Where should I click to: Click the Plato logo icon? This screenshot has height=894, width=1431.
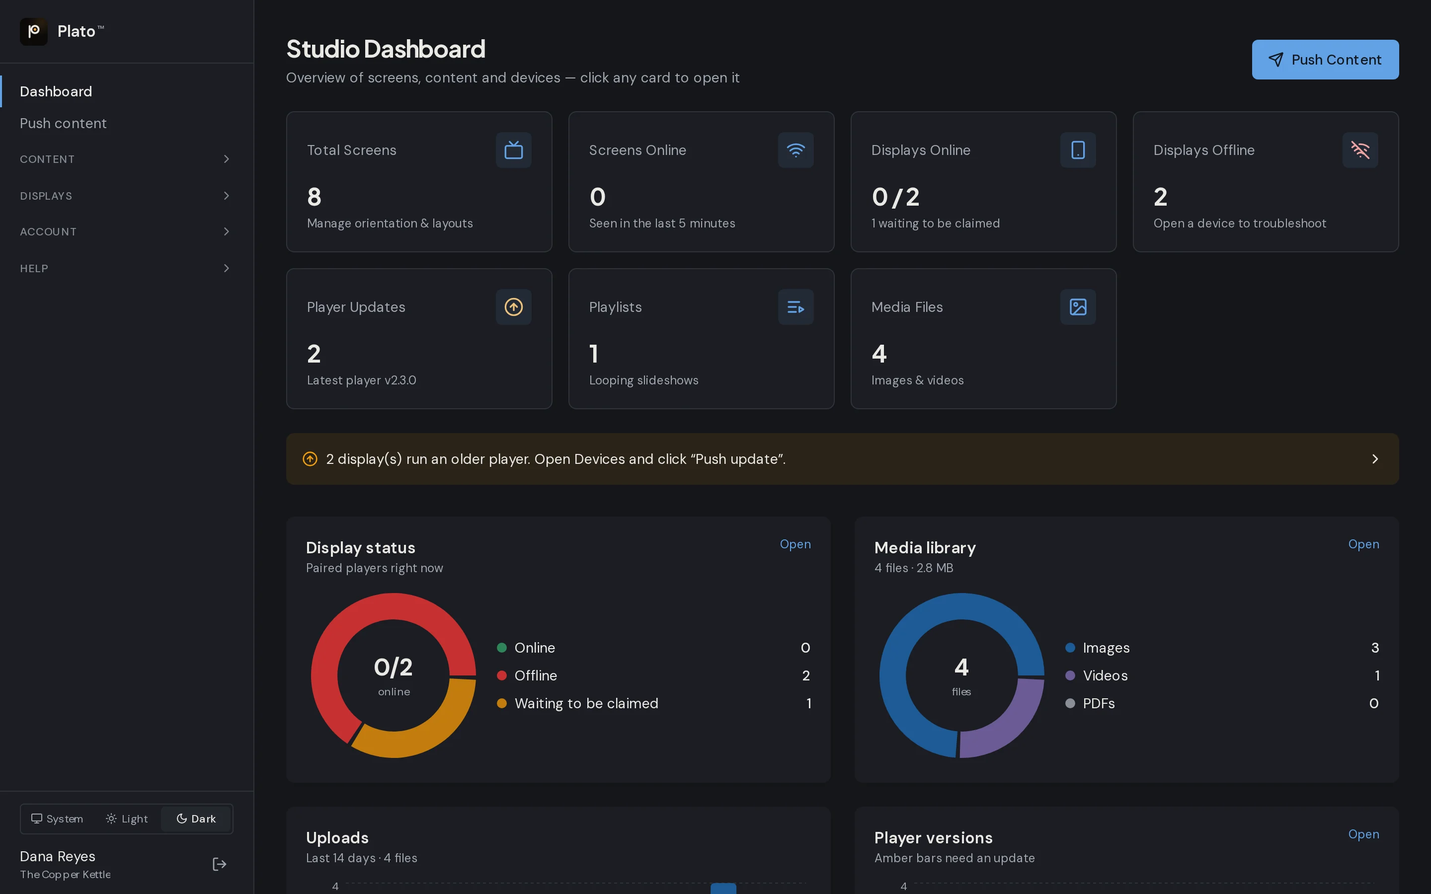34,31
